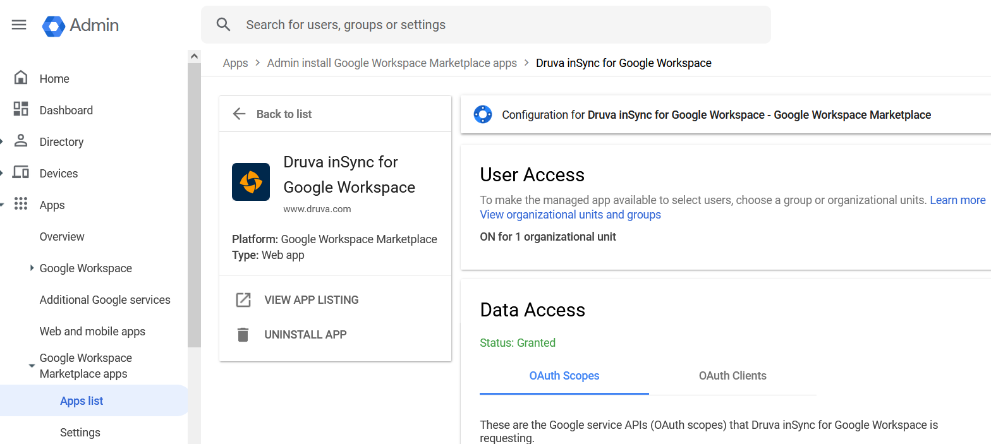Collapse Google Workspace Marketplace apps section
The image size is (991, 444).
tap(32, 366)
